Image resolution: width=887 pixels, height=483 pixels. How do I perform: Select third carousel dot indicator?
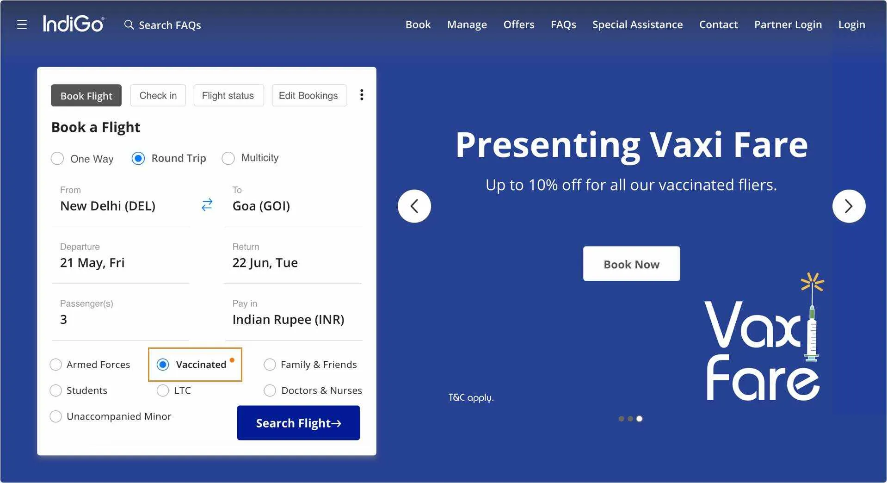(639, 419)
